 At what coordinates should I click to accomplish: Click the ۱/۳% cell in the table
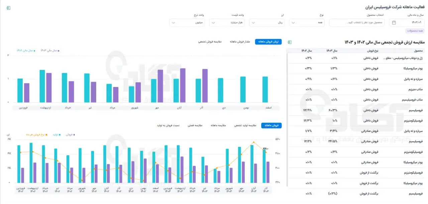tap(334, 68)
